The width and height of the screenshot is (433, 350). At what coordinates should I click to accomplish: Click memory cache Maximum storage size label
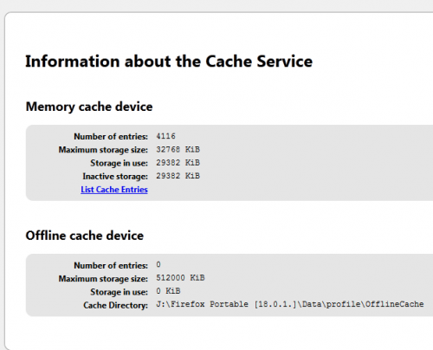[x=103, y=150]
